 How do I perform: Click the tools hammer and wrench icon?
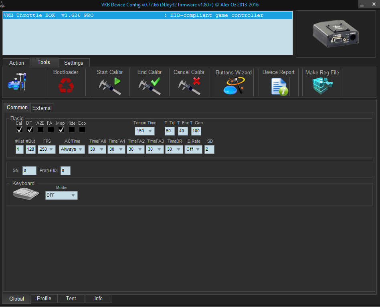click(x=17, y=82)
